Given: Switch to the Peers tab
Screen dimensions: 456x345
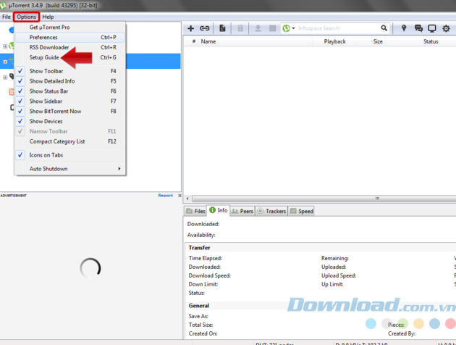Looking at the screenshot, I should tap(242, 211).
